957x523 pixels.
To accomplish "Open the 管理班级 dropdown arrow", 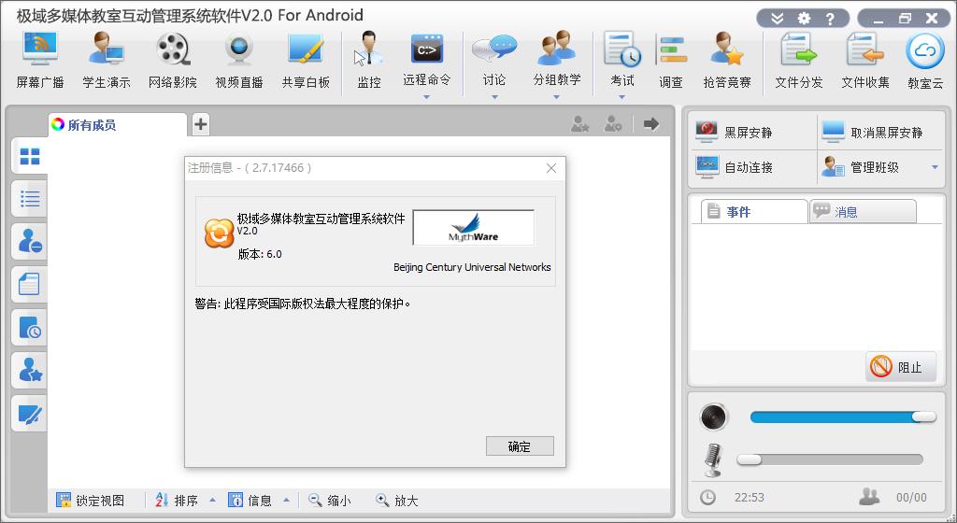I will click(935, 167).
